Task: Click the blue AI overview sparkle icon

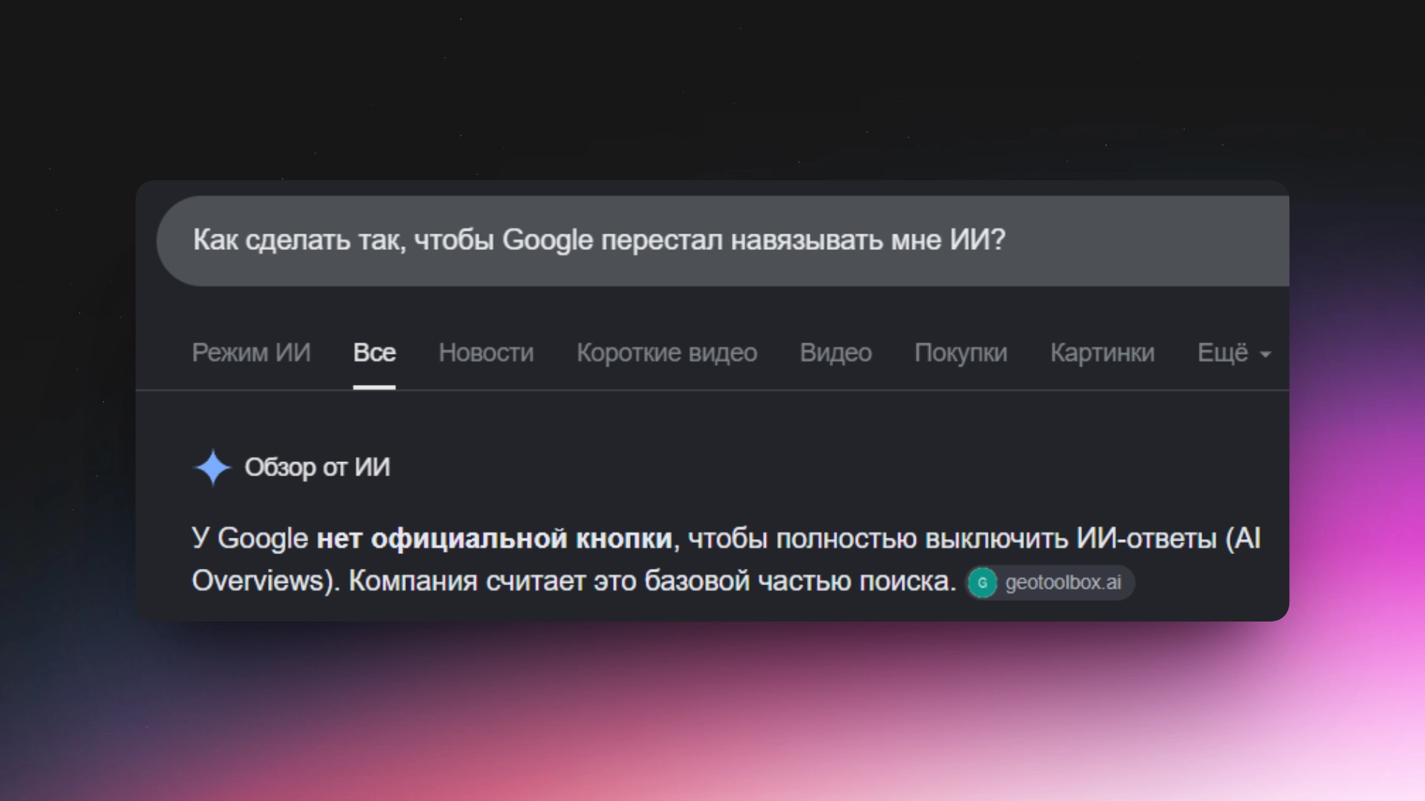Action: coord(213,467)
